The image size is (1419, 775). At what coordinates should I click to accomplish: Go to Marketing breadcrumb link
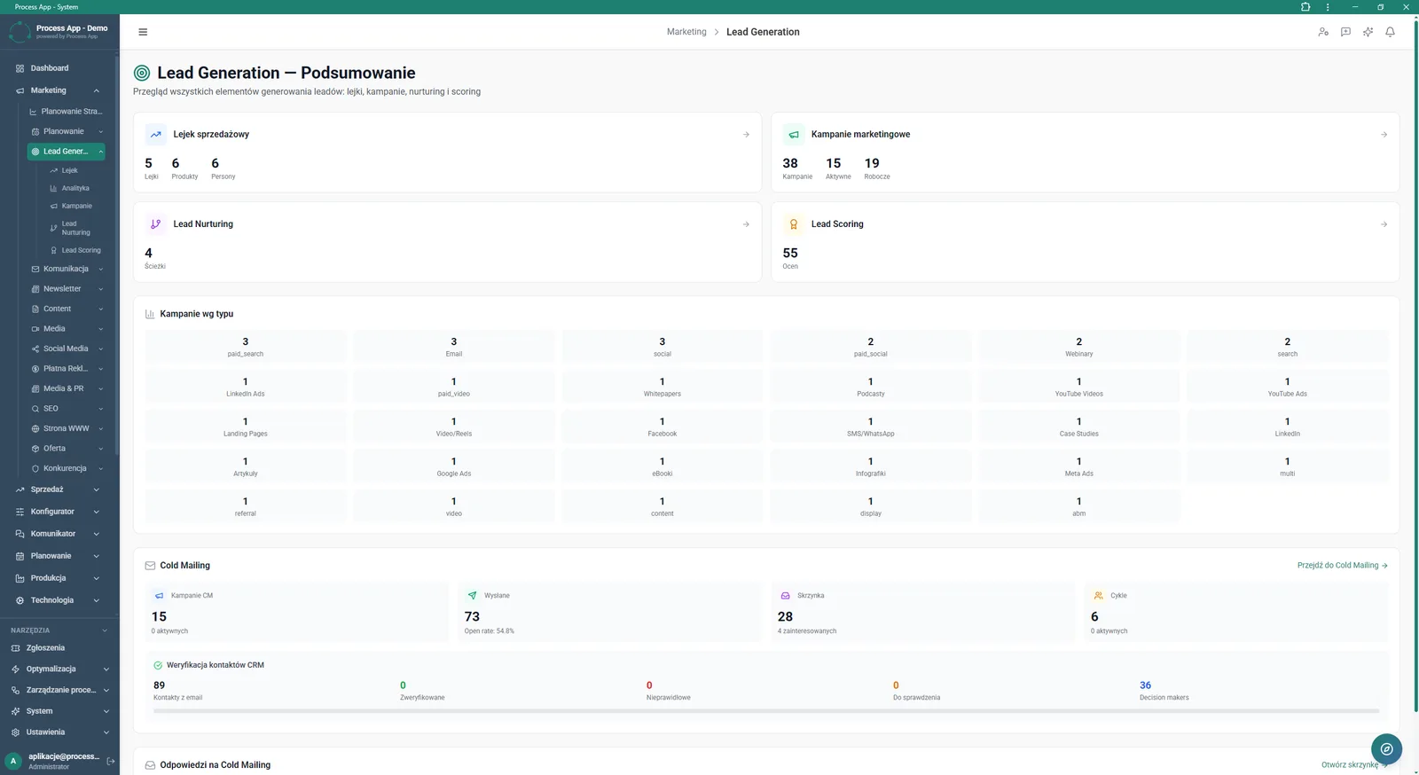coord(686,32)
